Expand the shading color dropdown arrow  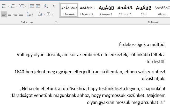[x=44, y=14]
